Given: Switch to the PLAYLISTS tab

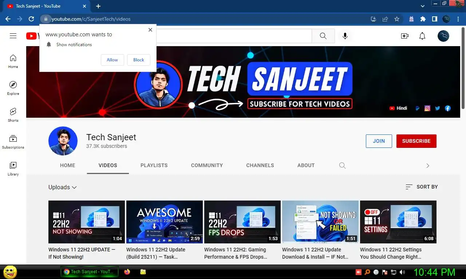Looking at the screenshot, I should (x=154, y=165).
